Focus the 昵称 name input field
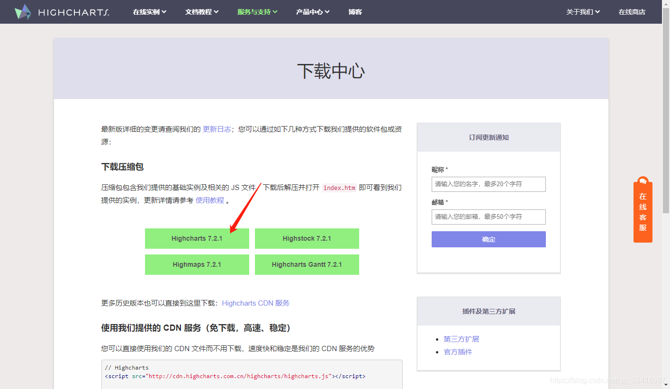The height and width of the screenshot is (389, 670). (489, 184)
